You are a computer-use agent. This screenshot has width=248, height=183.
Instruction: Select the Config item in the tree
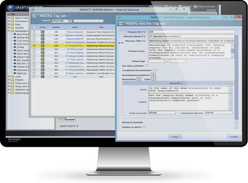click(x=20, y=47)
